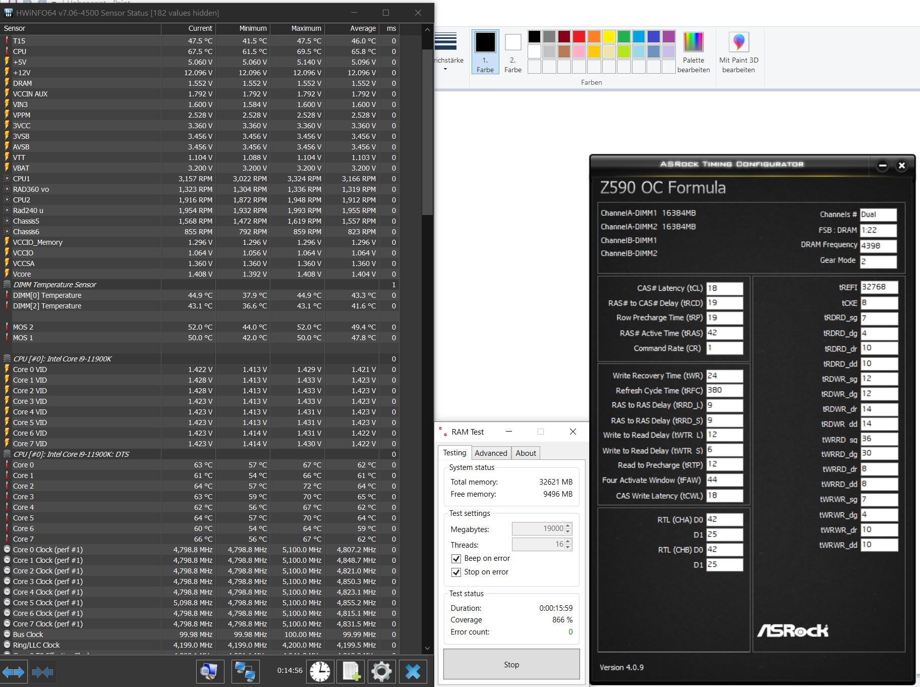The width and height of the screenshot is (920, 687).
Task: Open HWiNFO sensor settings gear icon
Action: point(381,672)
